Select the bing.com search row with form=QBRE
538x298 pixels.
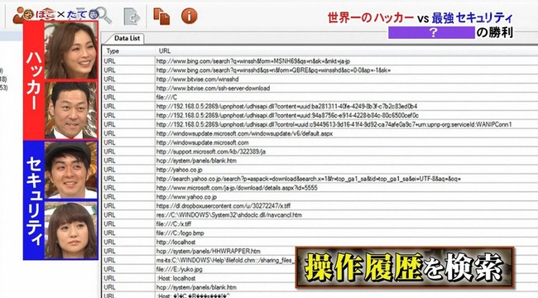(x=320, y=70)
